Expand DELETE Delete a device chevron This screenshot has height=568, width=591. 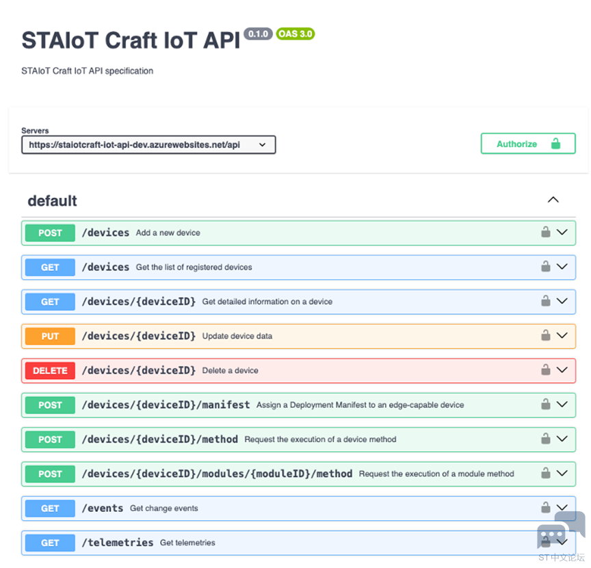(562, 370)
